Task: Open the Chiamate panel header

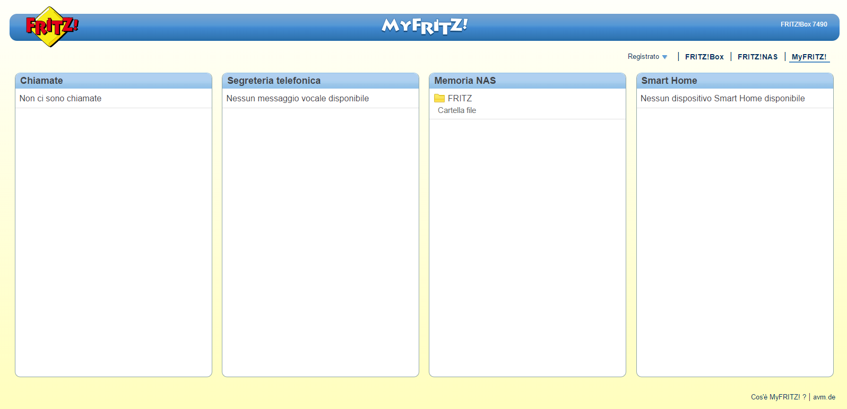Action: click(x=41, y=81)
